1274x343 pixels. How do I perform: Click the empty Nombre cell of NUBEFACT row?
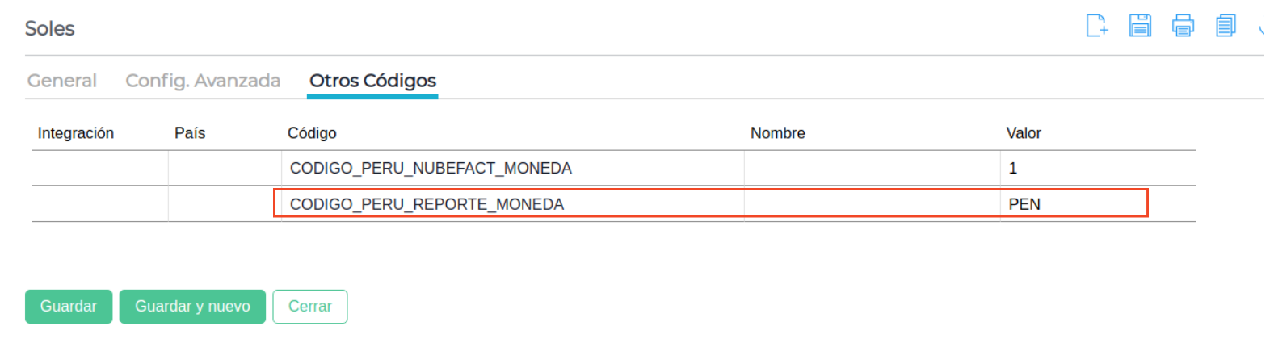(871, 168)
